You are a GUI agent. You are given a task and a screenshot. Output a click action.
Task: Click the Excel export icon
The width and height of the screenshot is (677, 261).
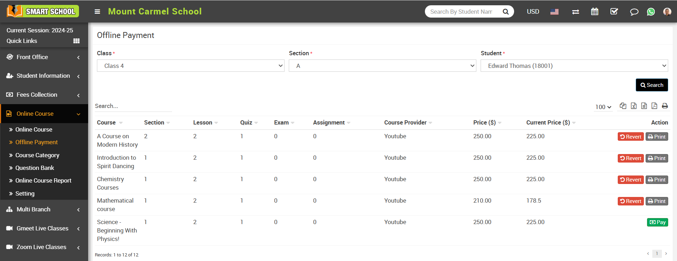pos(634,106)
